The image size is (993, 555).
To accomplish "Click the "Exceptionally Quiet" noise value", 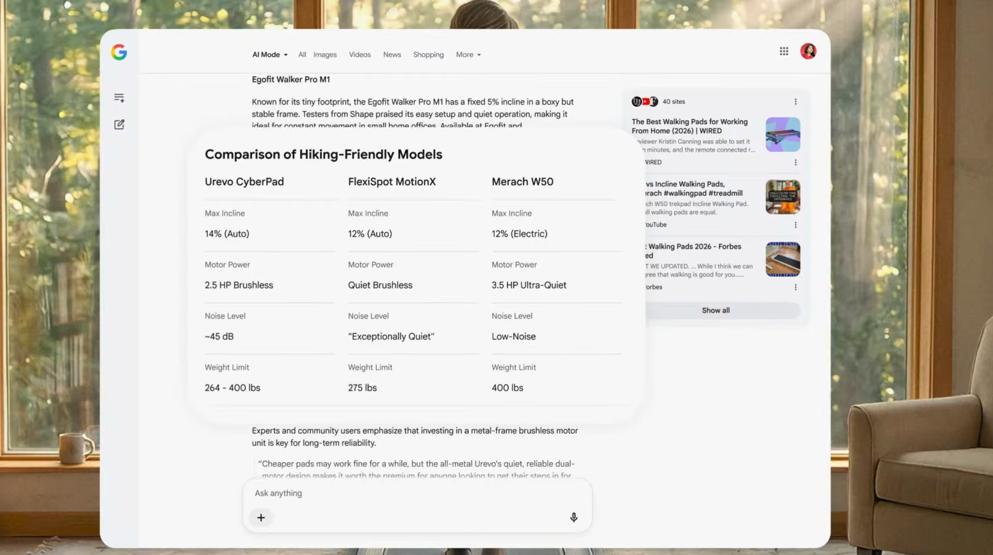I will (x=391, y=337).
